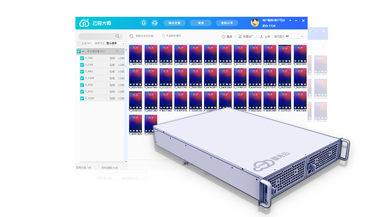Viewport: 383px width, 217px height.
Task: Open 我的订单 my orders
Action: click(x=227, y=23)
